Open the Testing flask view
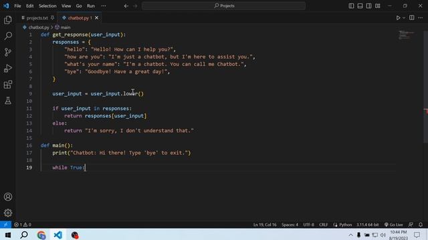This screenshot has height=240, width=428. 8,101
